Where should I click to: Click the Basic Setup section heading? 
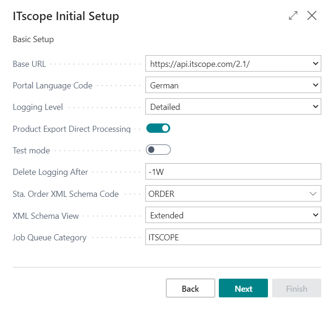(x=33, y=39)
